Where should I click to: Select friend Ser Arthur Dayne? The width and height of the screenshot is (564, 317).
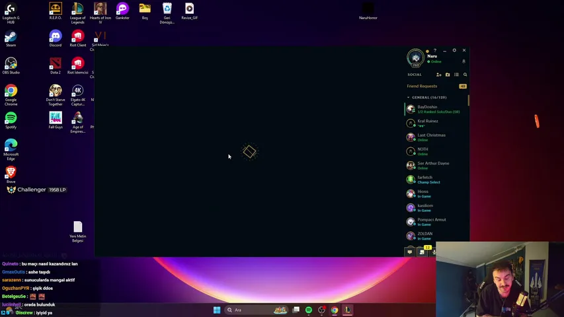[x=436, y=165]
